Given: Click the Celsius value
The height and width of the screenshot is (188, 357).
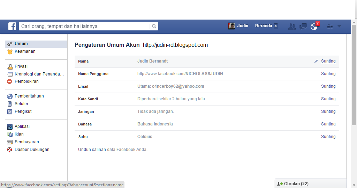Looking at the screenshot, I should pos(145,136).
